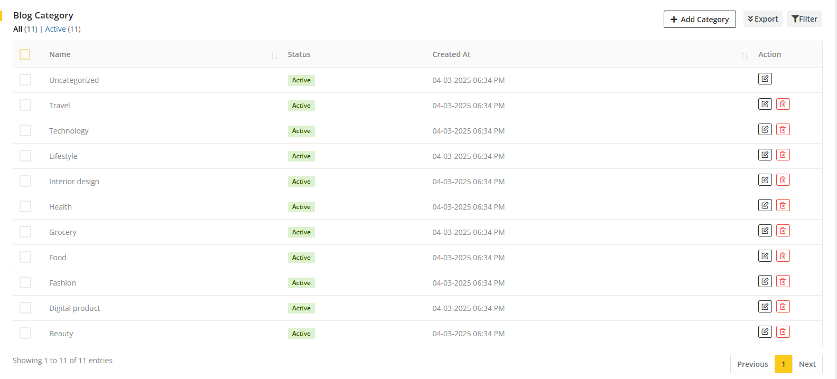The height and width of the screenshot is (379, 837).
Task: Toggle the select-all checkbox in header
Action: [25, 54]
